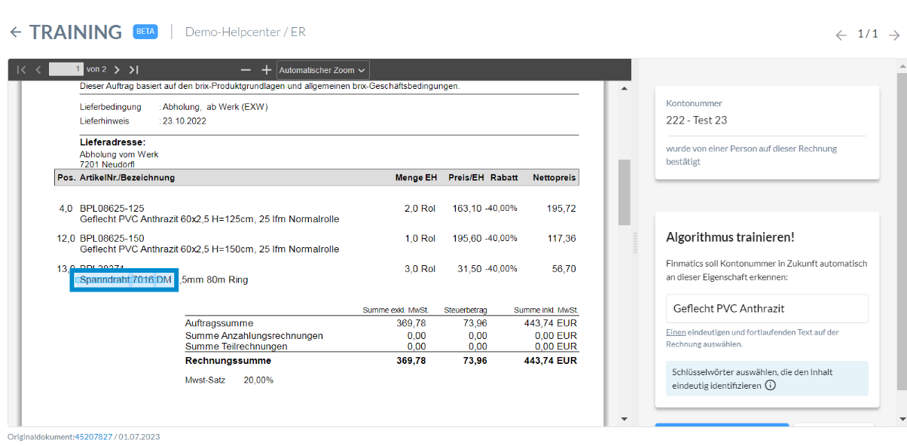907x446 pixels.
Task: Open the Demo-Helpcenter / ER breadcrumb
Action: click(x=246, y=32)
